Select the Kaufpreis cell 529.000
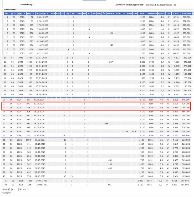 click(186, 104)
